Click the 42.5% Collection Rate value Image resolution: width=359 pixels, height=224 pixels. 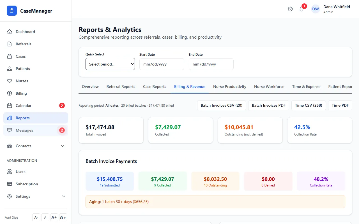click(x=302, y=127)
